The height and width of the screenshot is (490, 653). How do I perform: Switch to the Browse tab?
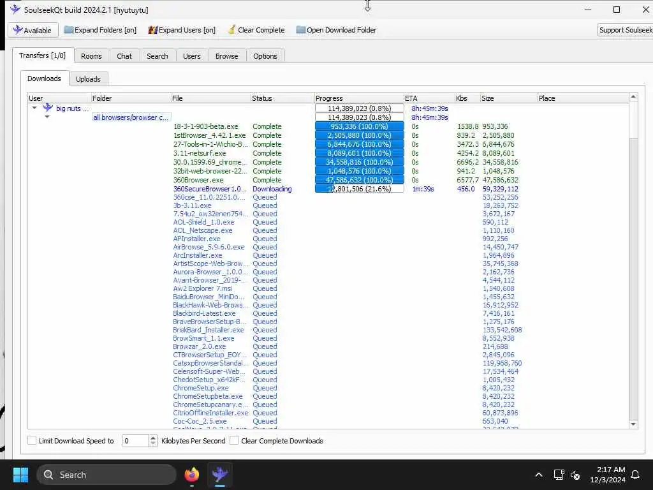tap(226, 56)
